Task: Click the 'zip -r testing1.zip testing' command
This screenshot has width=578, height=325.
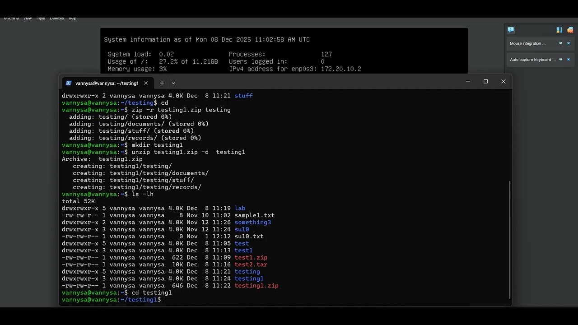Action: click(x=181, y=110)
